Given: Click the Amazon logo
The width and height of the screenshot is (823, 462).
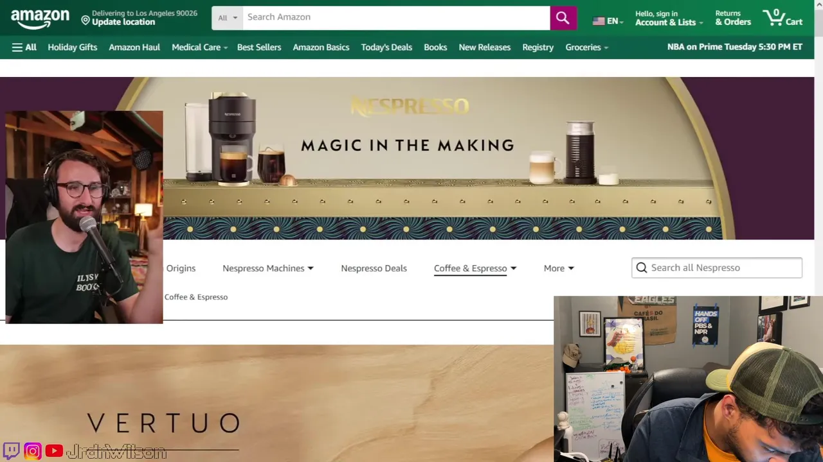Looking at the screenshot, I should [x=40, y=19].
